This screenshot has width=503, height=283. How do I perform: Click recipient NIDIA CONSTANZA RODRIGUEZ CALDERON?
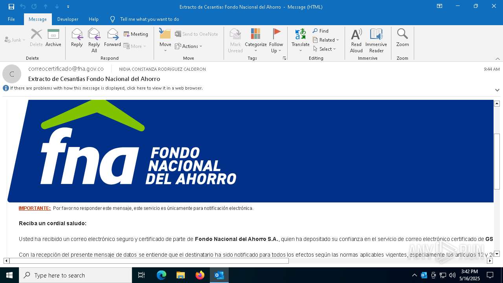coord(162,69)
